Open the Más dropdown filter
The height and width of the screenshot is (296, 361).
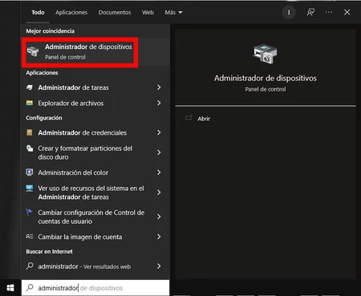pos(173,12)
